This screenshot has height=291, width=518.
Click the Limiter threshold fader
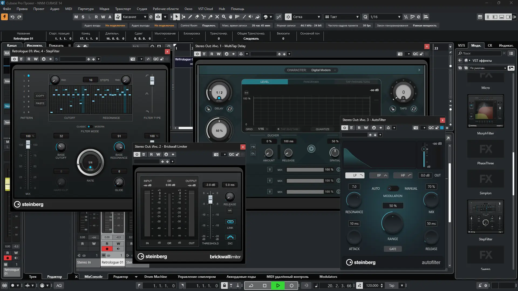pos(210,199)
